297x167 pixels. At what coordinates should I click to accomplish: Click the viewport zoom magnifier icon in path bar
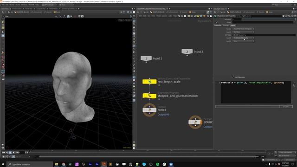click(128, 12)
